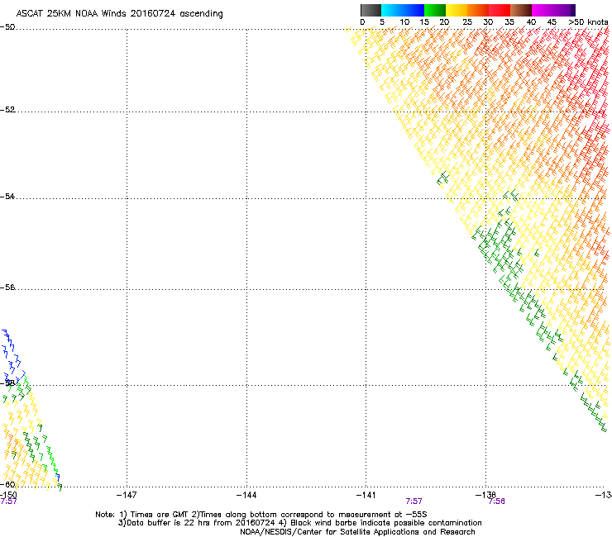Click the ASCAT 25KM NOAA Winds title text
Image resolution: width=612 pixels, height=537 pixels.
point(119,14)
